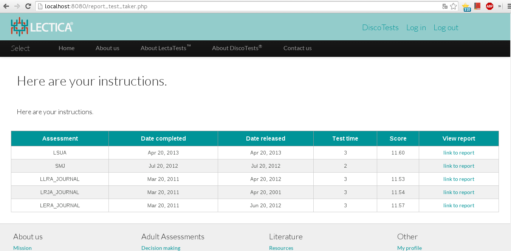
Task: Select the LRJA_JOURNAL assessment cell
Action: click(x=60, y=192)
